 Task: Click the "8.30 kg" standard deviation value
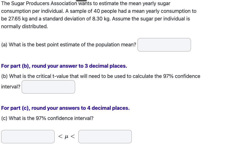pyautogui.click(x=101, y=19)
